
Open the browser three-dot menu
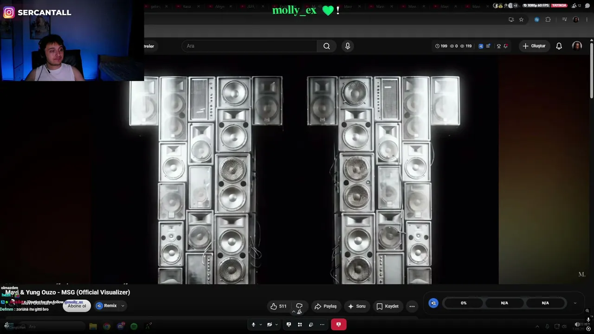(x=587, y=19)
